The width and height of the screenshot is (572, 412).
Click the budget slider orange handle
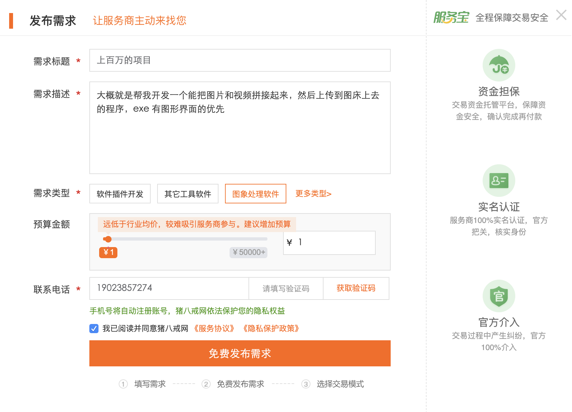pyautogui.click(x=108, y=239)
